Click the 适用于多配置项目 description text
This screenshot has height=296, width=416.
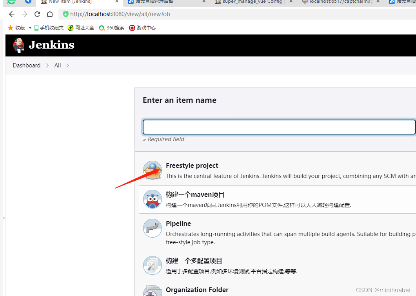(231, 271)
